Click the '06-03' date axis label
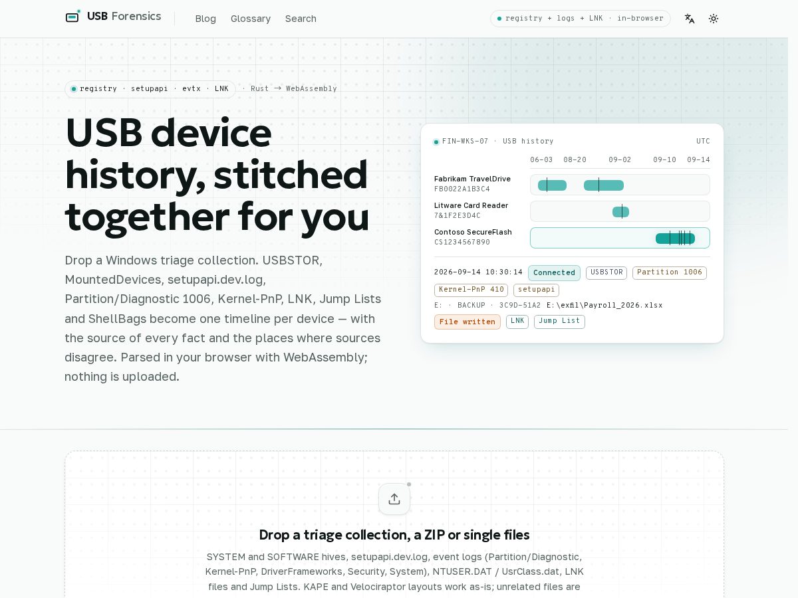Viewport: 798px width, 598px height. (x=541, y=160)
